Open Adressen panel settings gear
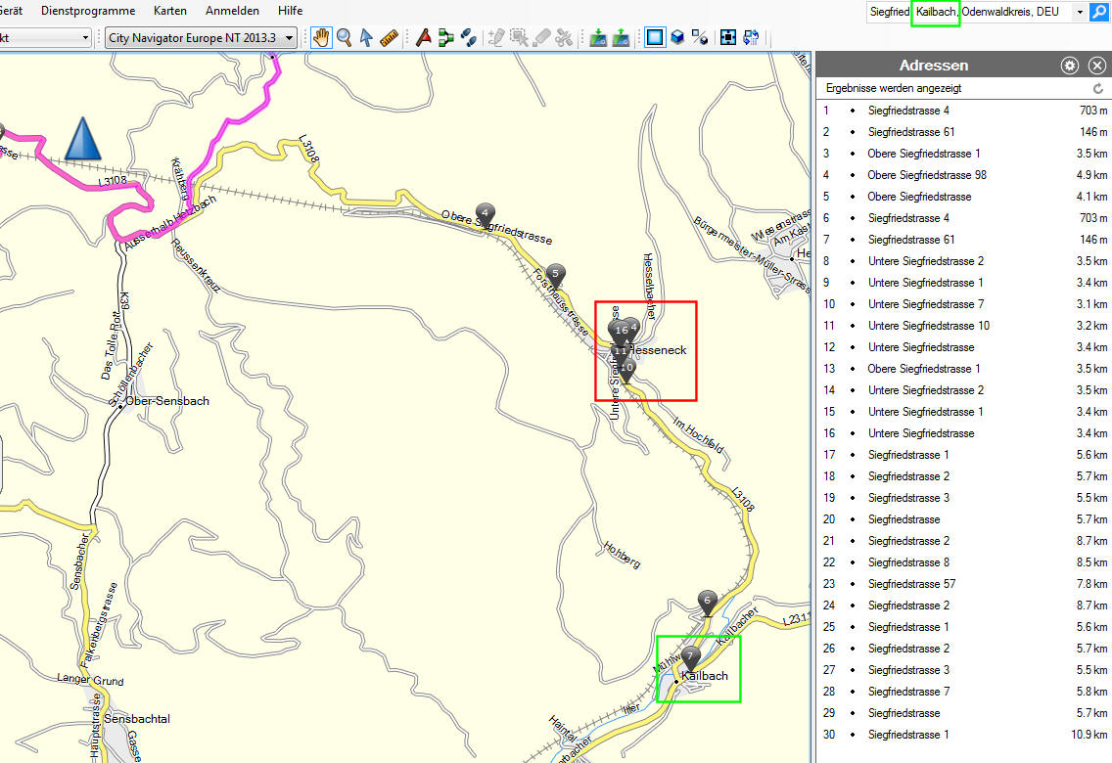 [x=1070, y=66]
